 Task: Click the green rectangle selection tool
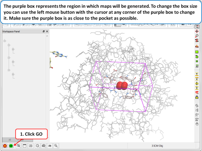tap(197, 52)
